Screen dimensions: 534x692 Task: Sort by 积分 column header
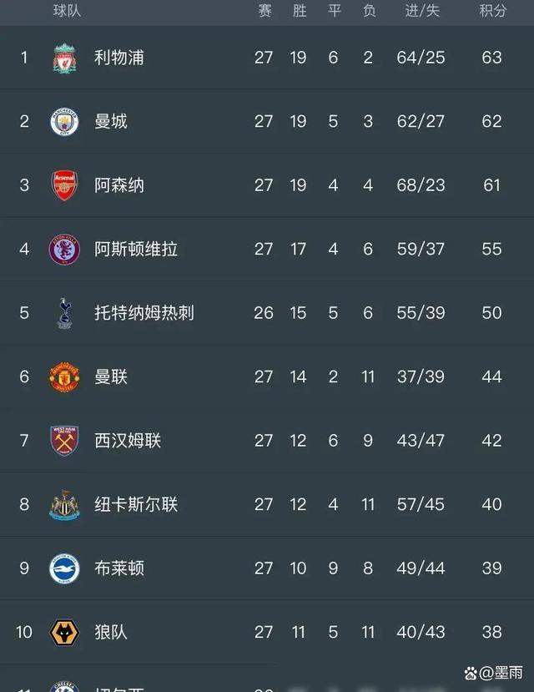point(492,11)
